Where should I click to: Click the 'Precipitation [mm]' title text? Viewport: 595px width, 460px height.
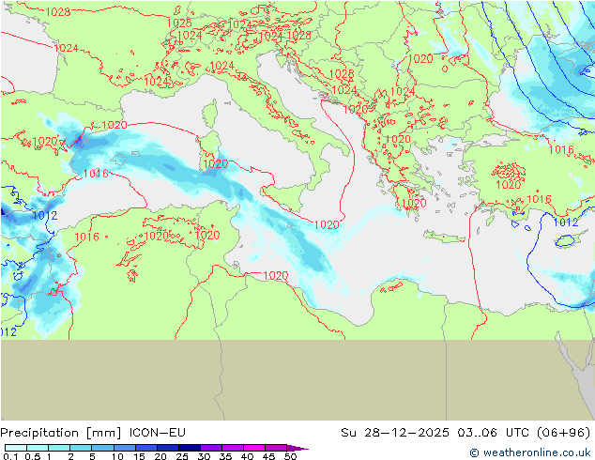(61, 433)
